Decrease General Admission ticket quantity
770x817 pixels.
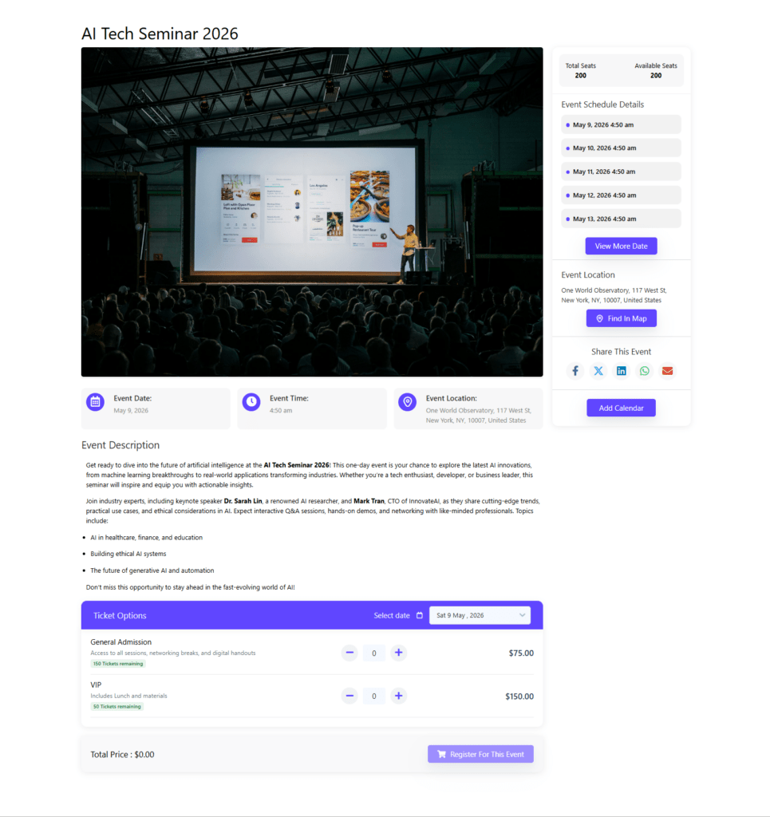349,653
